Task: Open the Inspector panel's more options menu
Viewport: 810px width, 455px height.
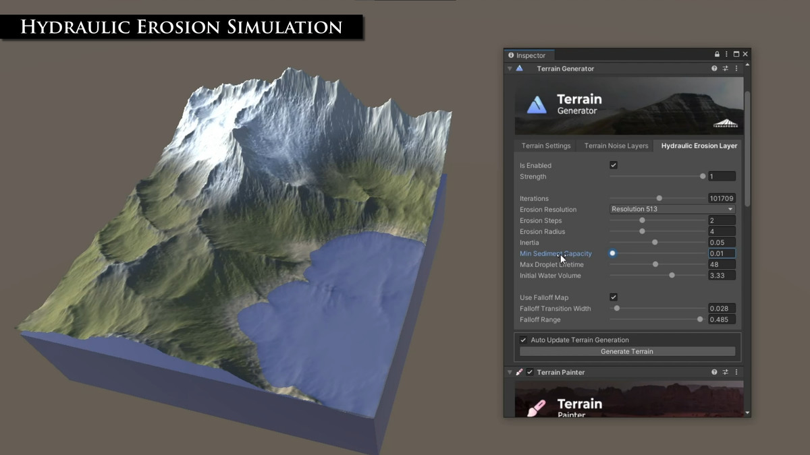Action: click(727, 55)
